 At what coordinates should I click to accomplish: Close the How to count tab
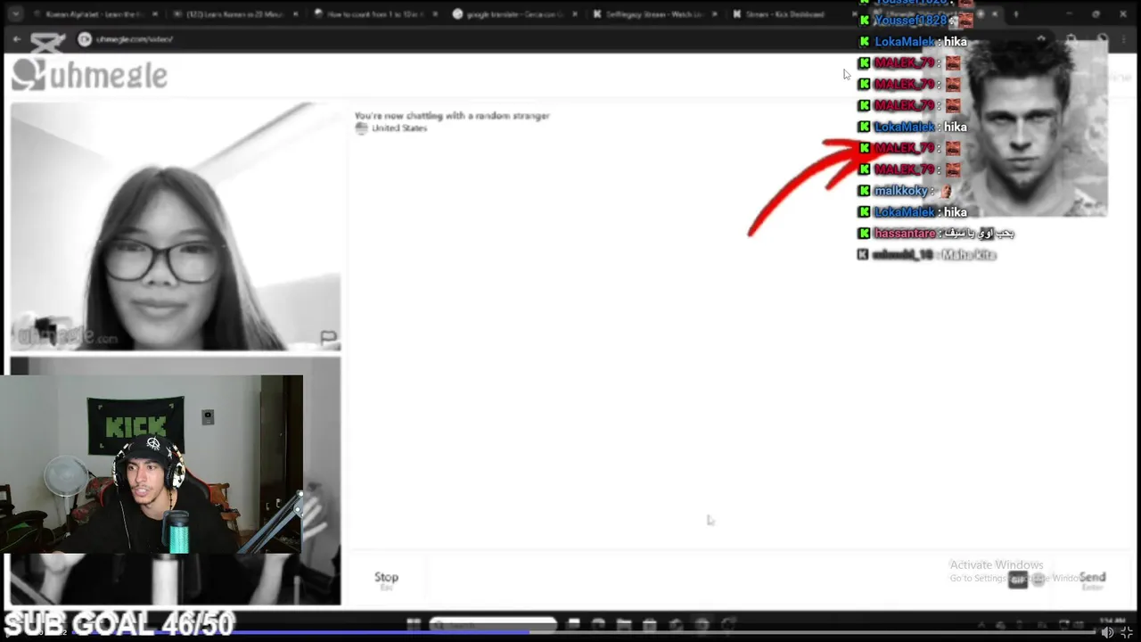pos(435,14)
